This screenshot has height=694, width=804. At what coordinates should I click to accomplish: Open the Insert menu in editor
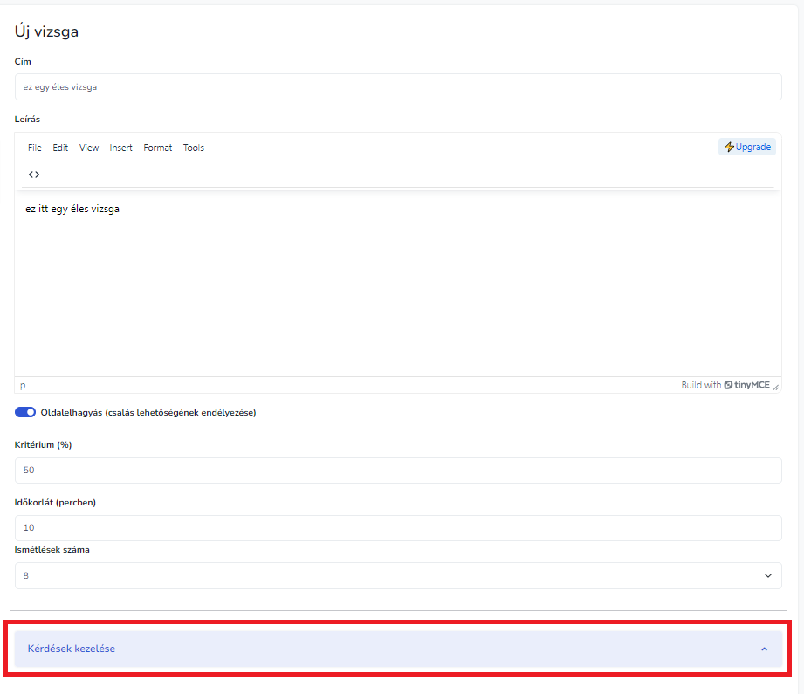[121, 148]
